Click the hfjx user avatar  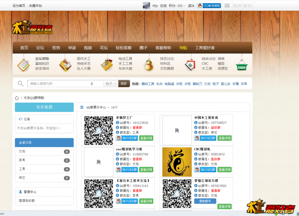146,6
